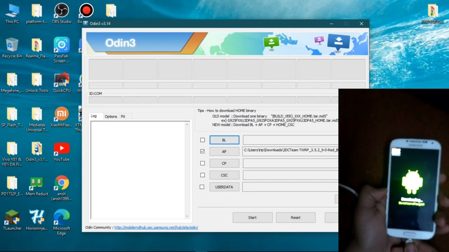Enable the BL checkbox in Odin
449x252 pixels.
pyautogui.click(x=202, y=140)
